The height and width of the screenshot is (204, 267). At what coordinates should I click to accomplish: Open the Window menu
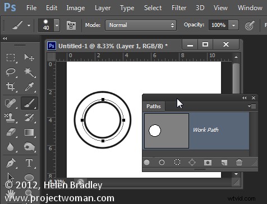coord(250,8)
